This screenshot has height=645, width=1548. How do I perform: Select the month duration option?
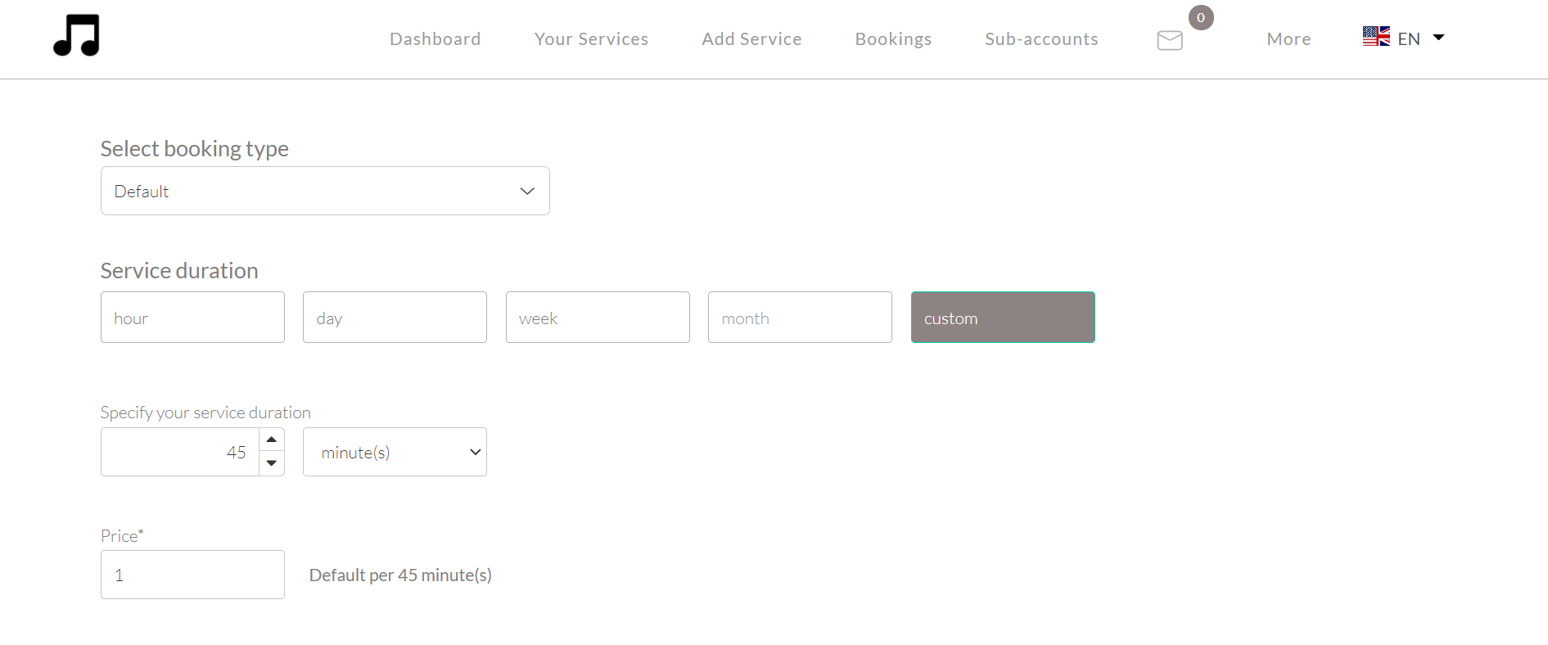click(800, 318)
